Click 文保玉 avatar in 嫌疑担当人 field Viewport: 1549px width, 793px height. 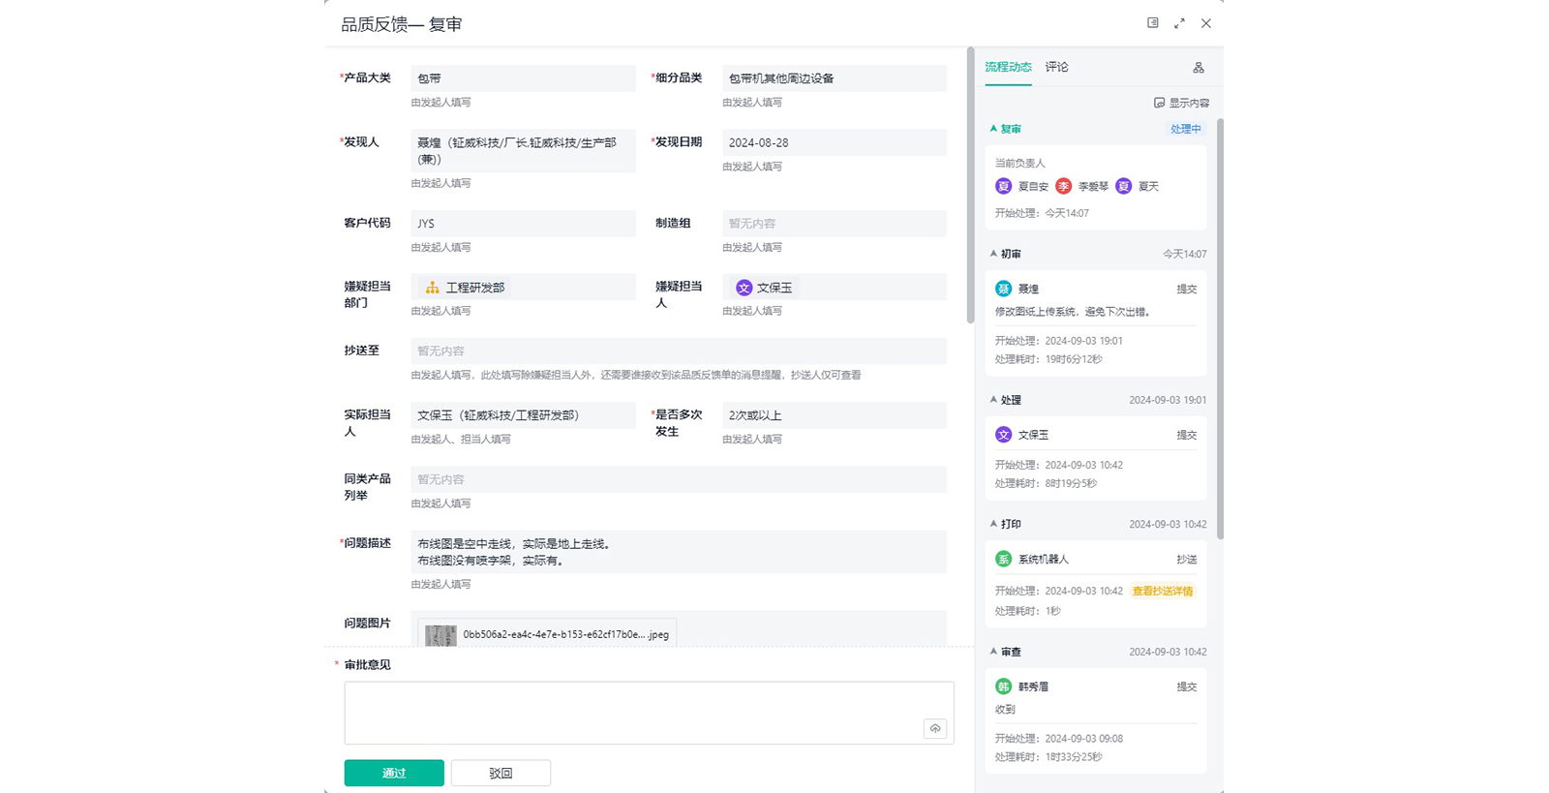[x=744, y=288]
